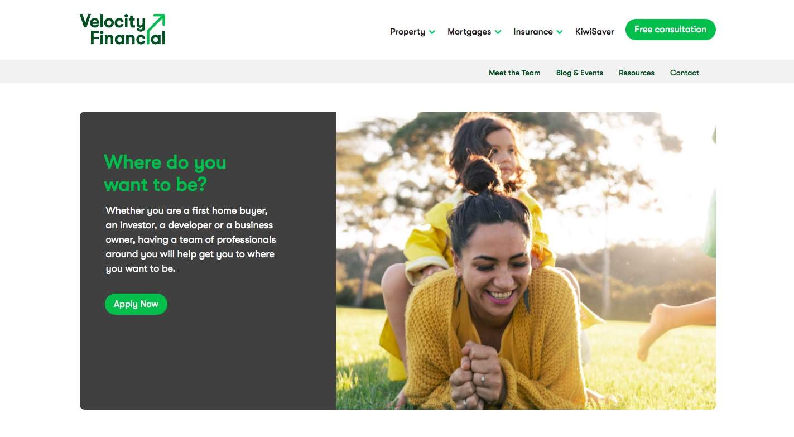
Task: Go to the KiwiSaver page
Action: coord(594,32)
